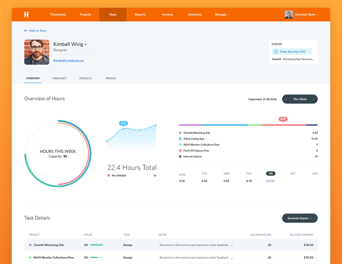Image resolution: width=342 pixels, height=264 pixels.
Task: Click the Zillow Listing App legend row
Action: pos(248,139)
